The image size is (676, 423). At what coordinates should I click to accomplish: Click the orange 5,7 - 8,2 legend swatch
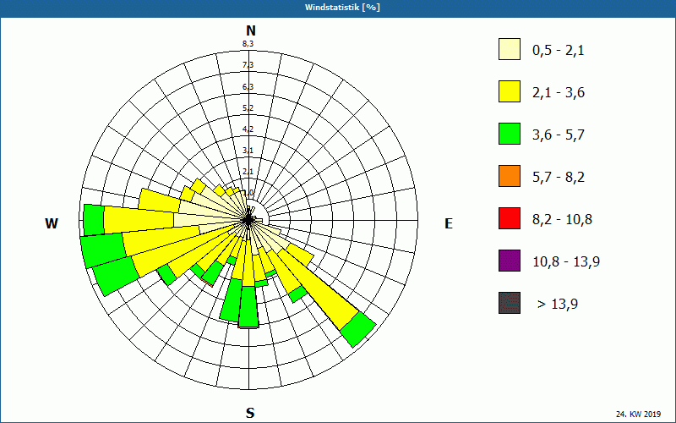(x=510, y=176)
